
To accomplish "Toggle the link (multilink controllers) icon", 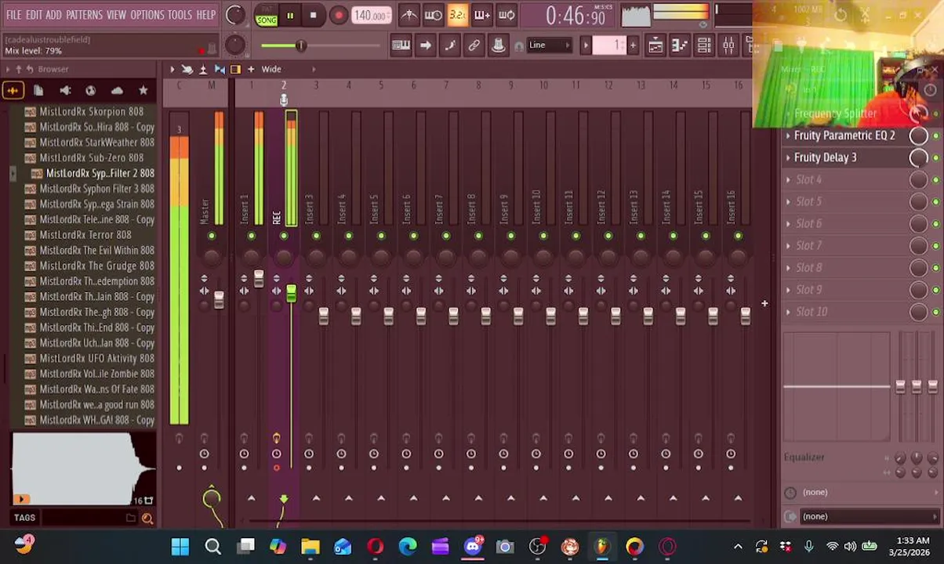I will [474, 45].
